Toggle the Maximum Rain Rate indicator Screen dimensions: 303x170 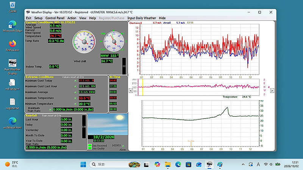[50, 110]
